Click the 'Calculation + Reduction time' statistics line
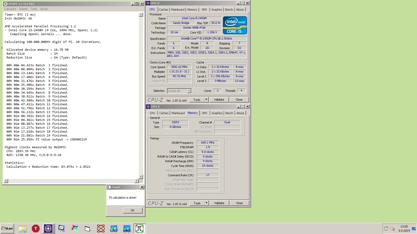This screenshot has width=417, height=234. [48, 167]
